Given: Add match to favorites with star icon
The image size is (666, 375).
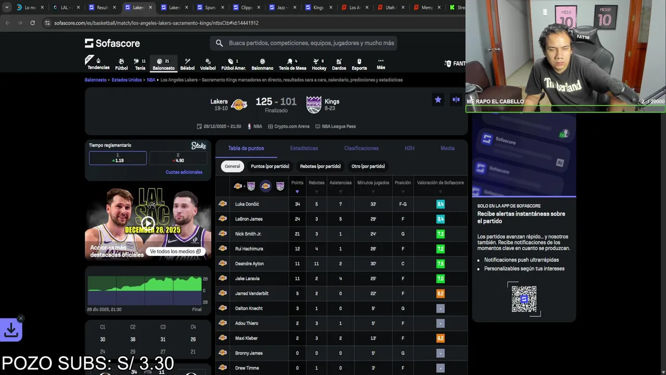Looking at the screenshot, I should point(438,99).
